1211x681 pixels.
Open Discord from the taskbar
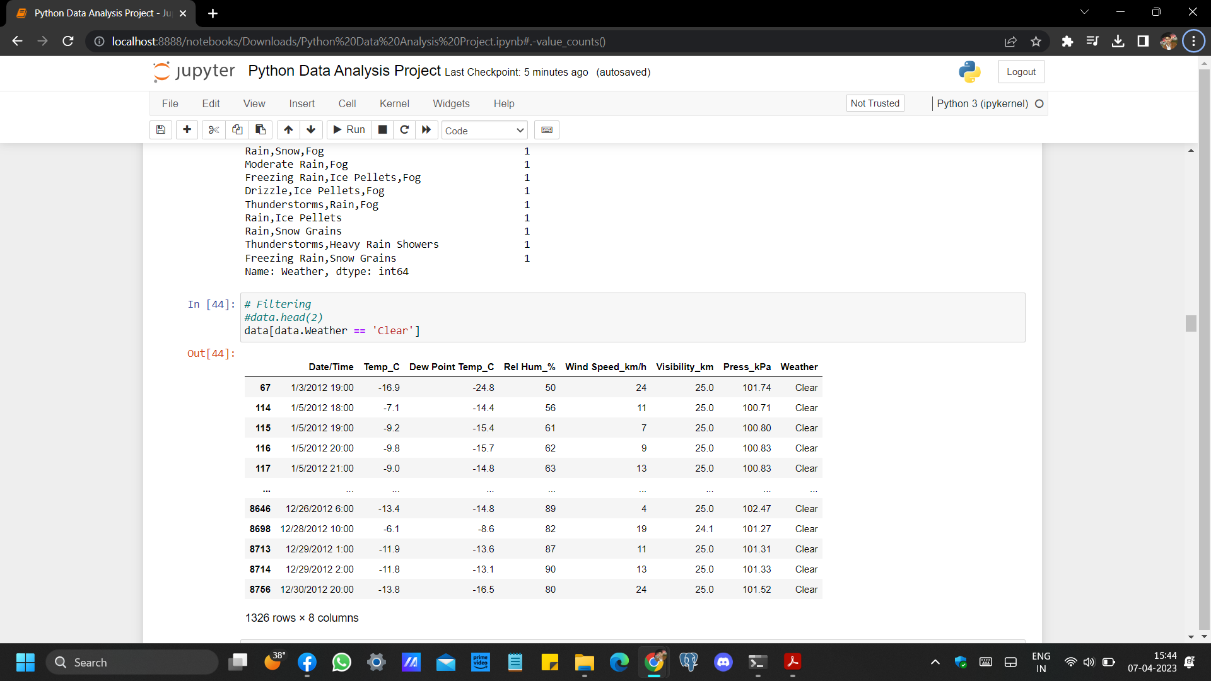click(x=723, y=662)
